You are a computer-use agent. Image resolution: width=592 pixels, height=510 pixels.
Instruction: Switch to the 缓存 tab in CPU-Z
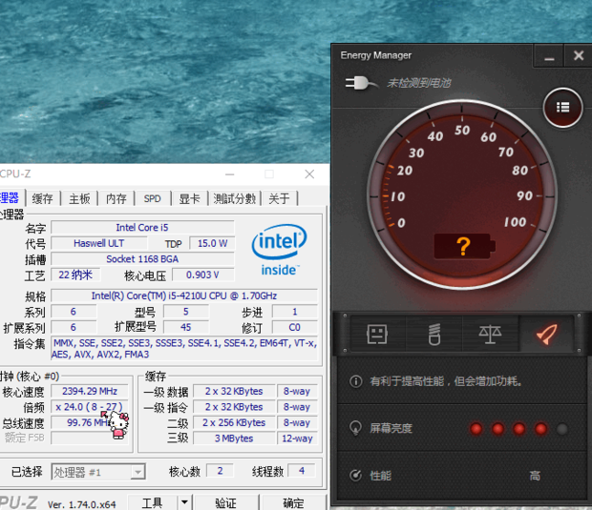[43, 198]
